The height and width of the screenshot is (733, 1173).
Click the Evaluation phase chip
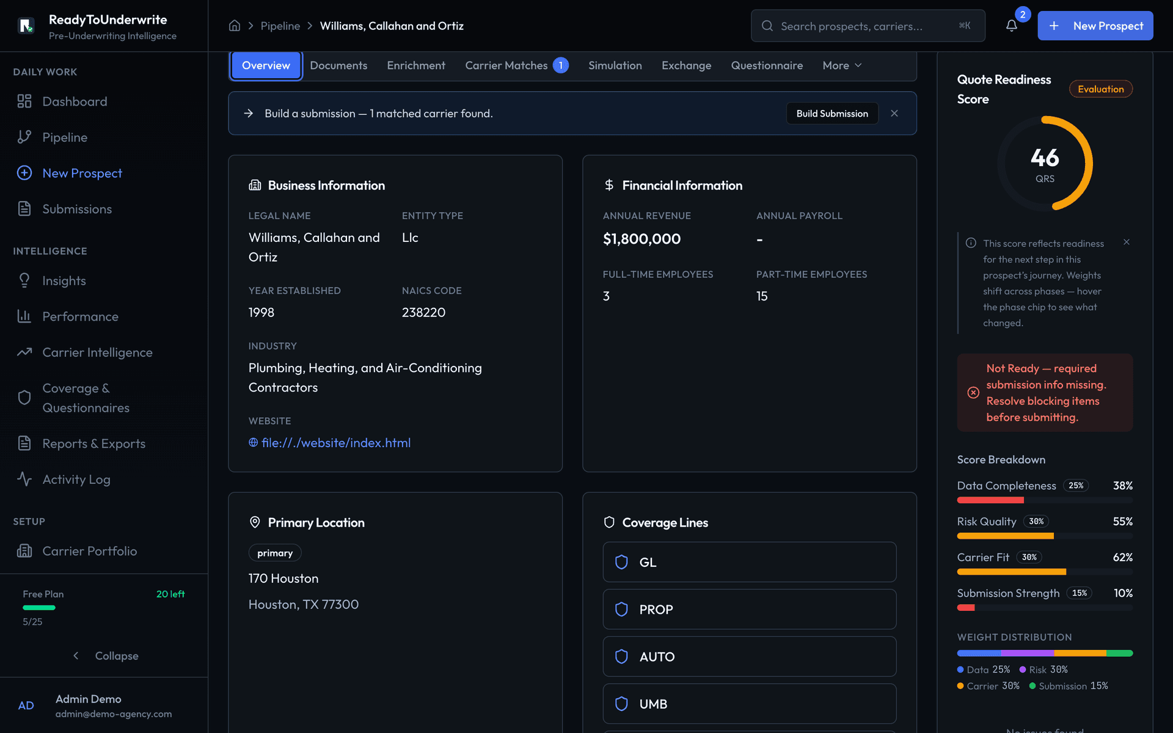1101,89
